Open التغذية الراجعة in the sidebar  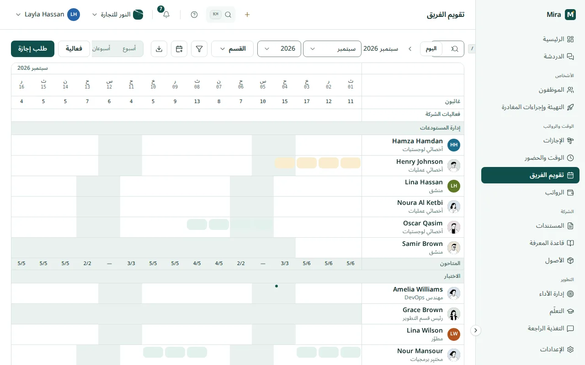(530, 328)
